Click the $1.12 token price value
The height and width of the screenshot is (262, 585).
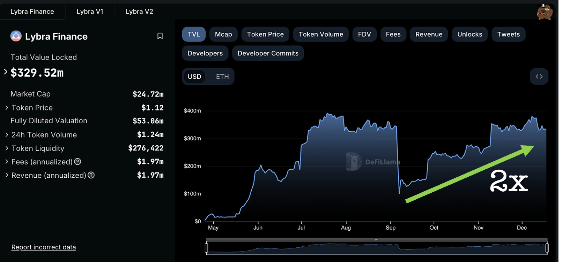pos(153,108)
